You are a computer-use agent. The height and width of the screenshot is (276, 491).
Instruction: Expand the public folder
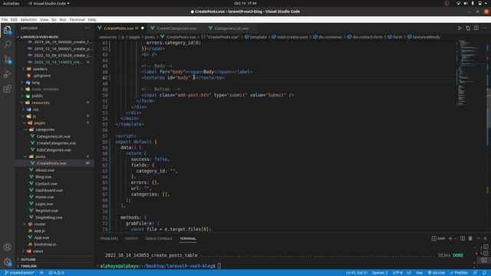pos(38,96)
